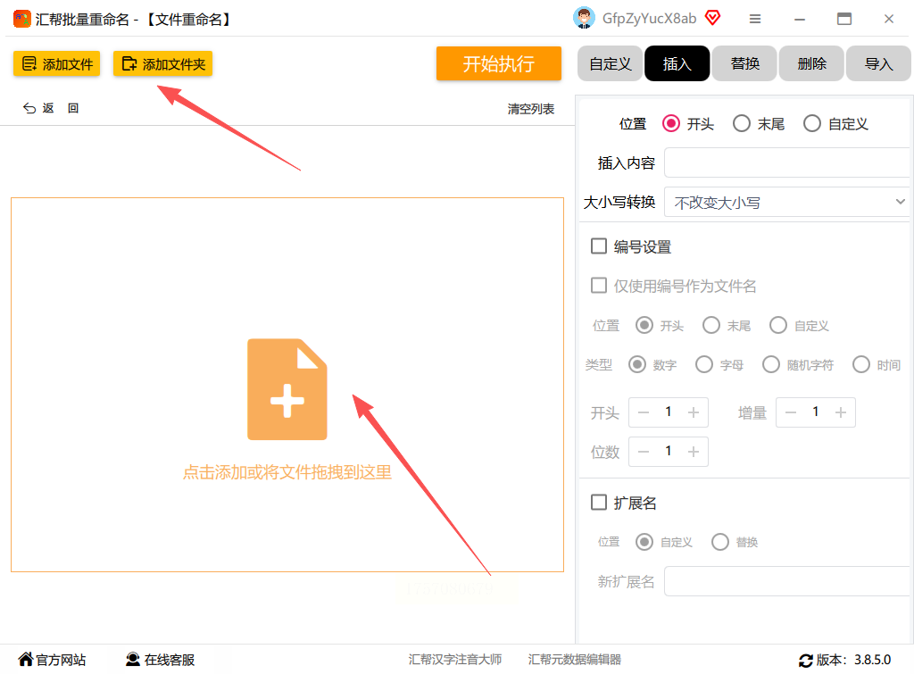Click the user avatar icon
The height and width of the screenshot is (674, 914).
point(584,18)
